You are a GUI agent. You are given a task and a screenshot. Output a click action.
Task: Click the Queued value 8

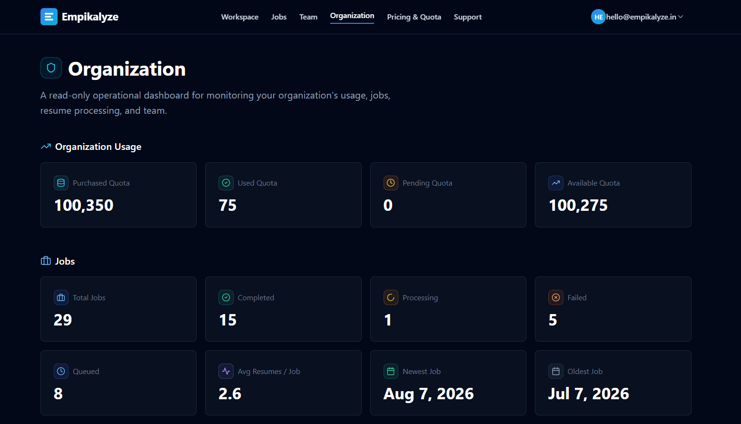coord(58,394)
